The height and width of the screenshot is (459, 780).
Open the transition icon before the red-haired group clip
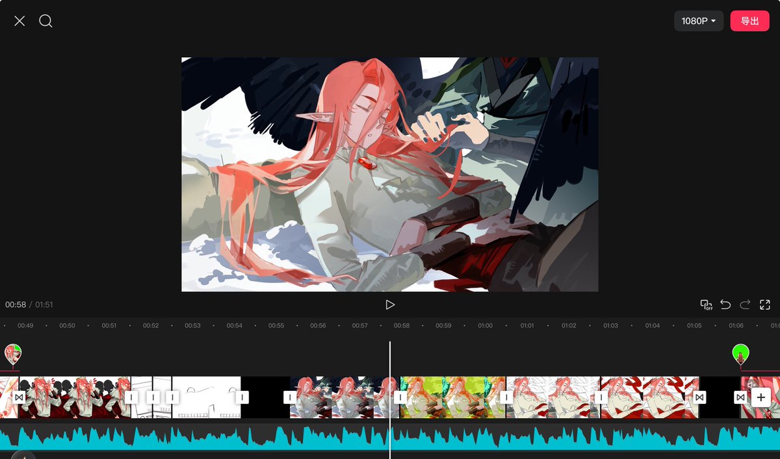click(x=19, y=397)
